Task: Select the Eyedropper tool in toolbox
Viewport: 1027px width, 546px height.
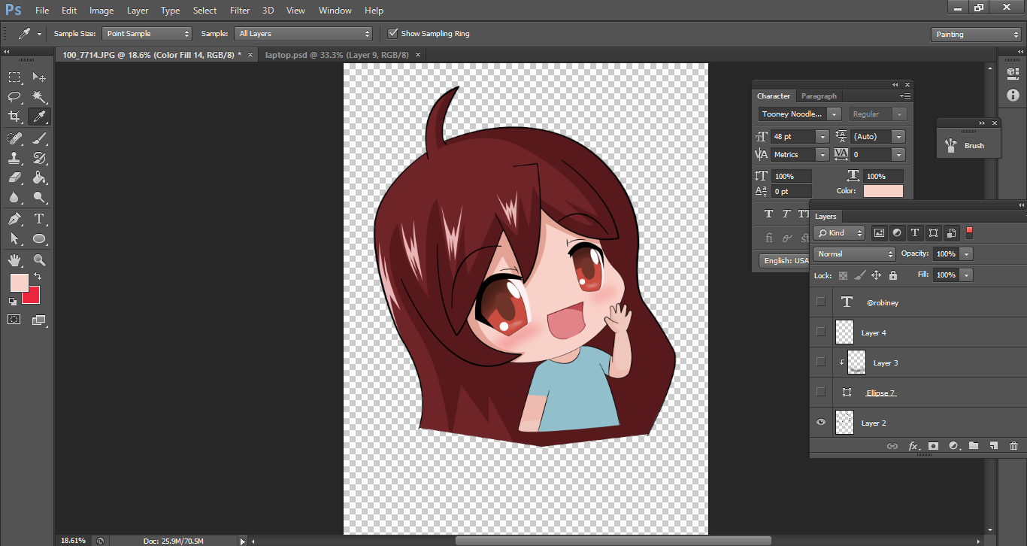Action: pyautogui.click(x=39, y=117)
